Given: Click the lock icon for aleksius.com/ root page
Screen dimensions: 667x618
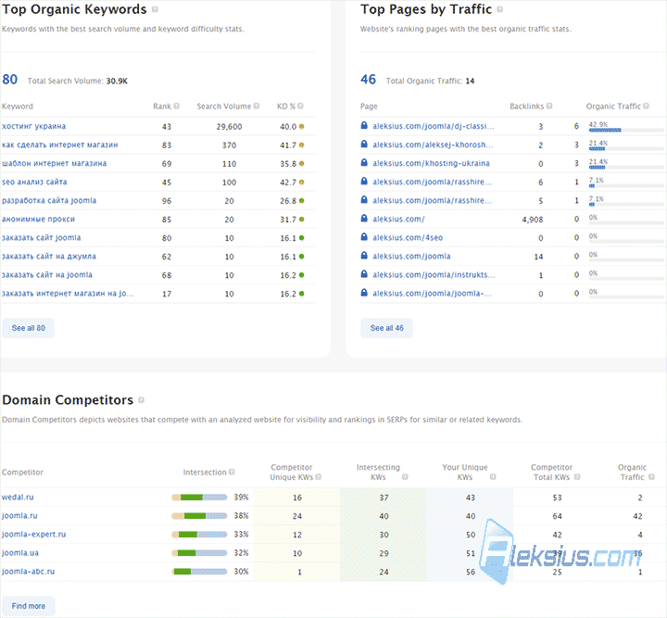Looking at the screenshot, I should coord(364,218).
